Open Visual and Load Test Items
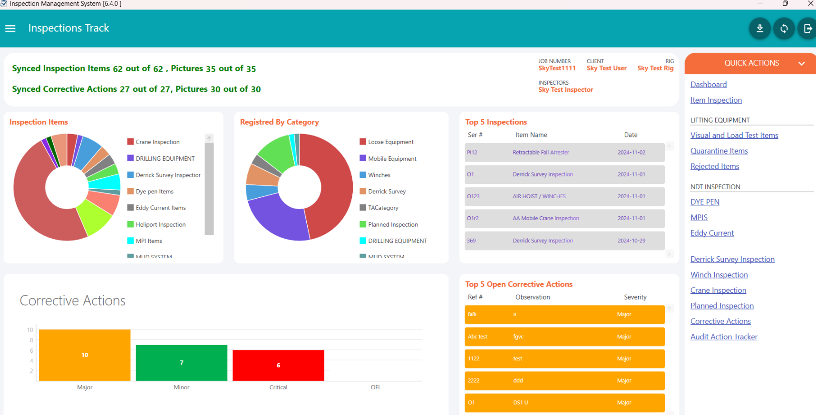 (x=734, y=135)
